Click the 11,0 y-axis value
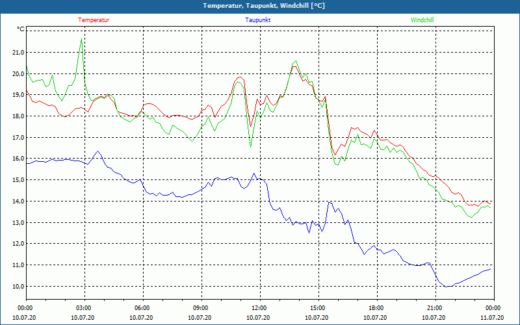This screenshot has height=325, width=520. pos(18,265)
